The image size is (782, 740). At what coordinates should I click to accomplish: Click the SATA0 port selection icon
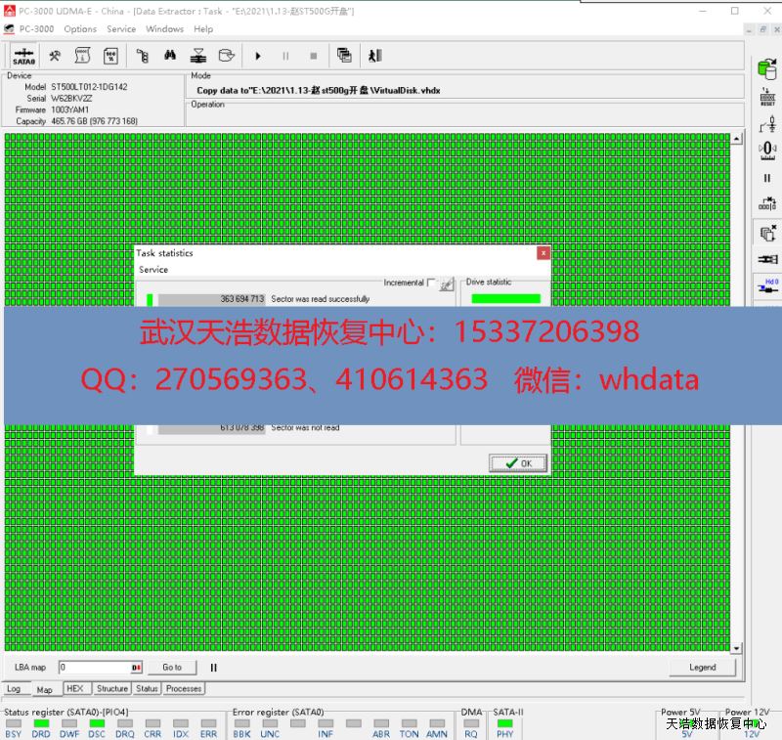(x=24, y=57)
